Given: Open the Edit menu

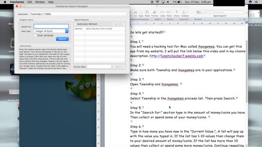Looking at the screenshot, I should coord(29,2).
